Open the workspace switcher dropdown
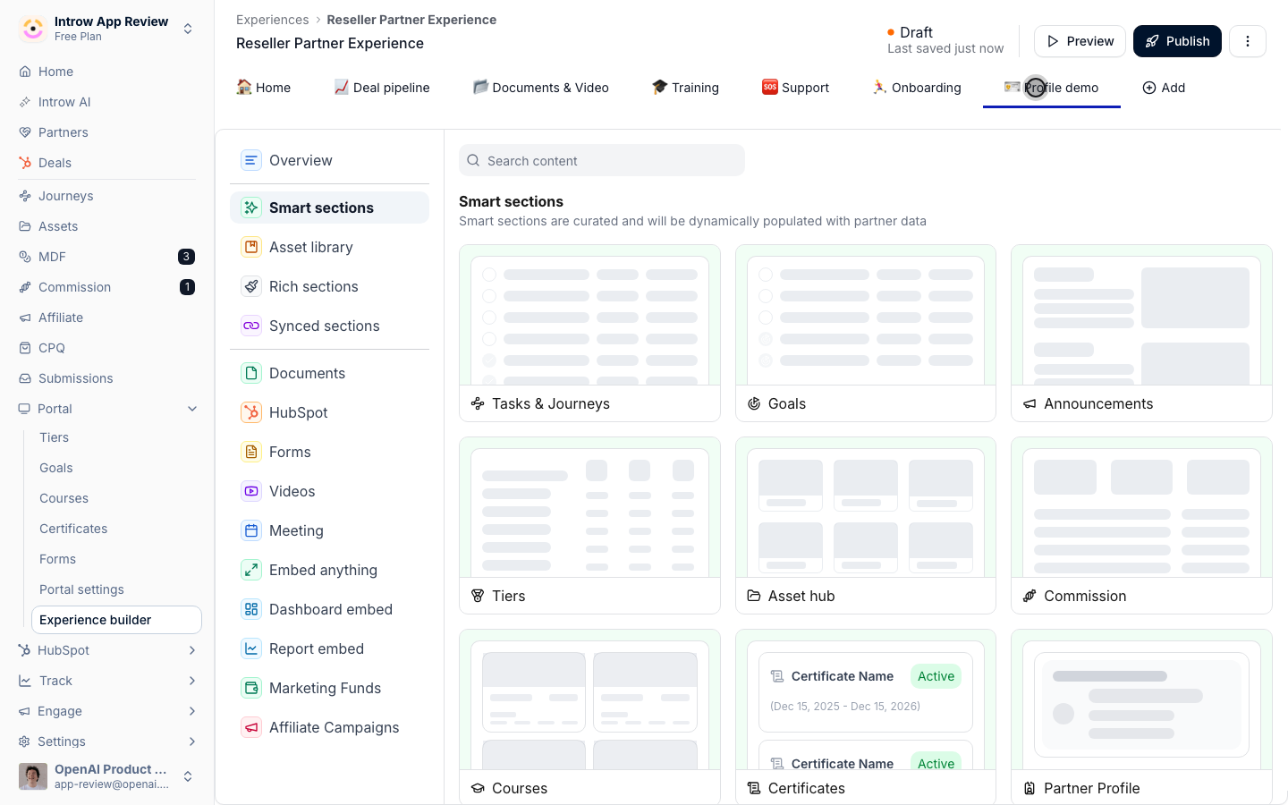Image resolution: width=1288 pixels, height=805 pixels. coord(188,29)
